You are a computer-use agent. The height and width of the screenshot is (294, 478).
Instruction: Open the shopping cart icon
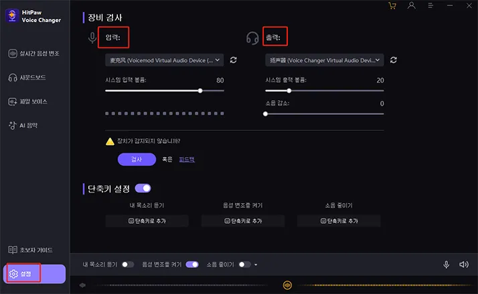tap(392, 6)
